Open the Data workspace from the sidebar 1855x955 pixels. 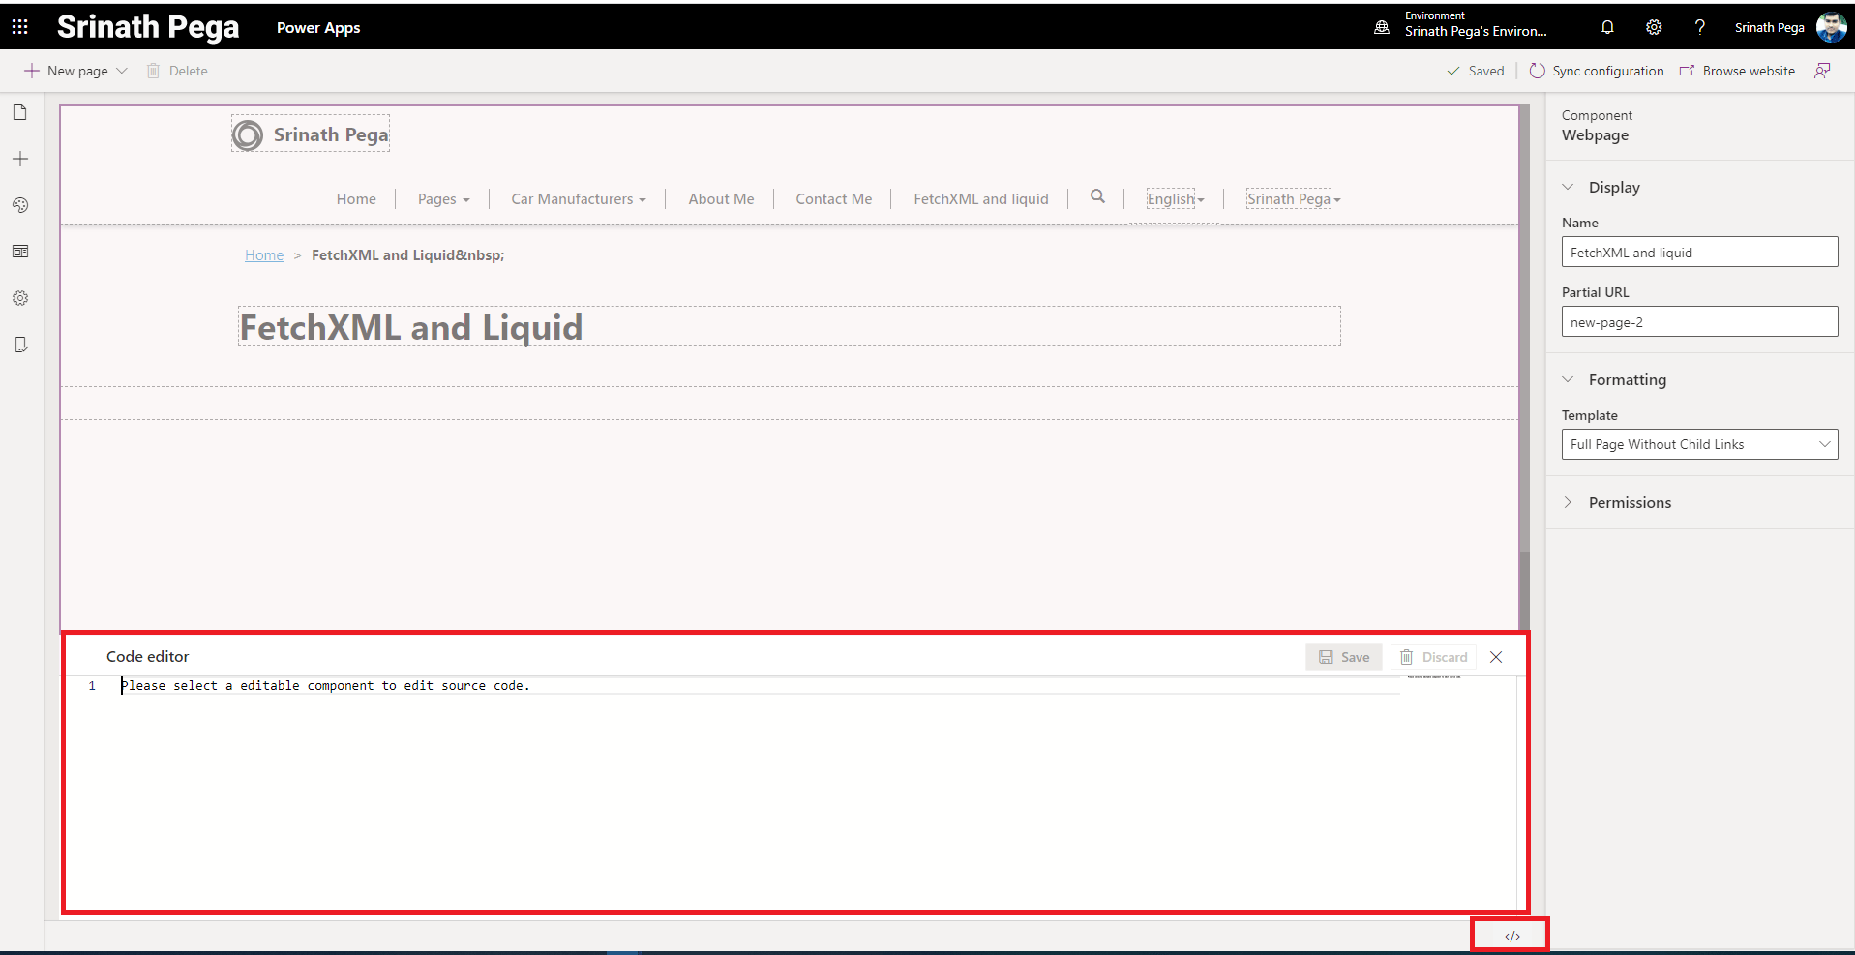click(x=20, y=251)
